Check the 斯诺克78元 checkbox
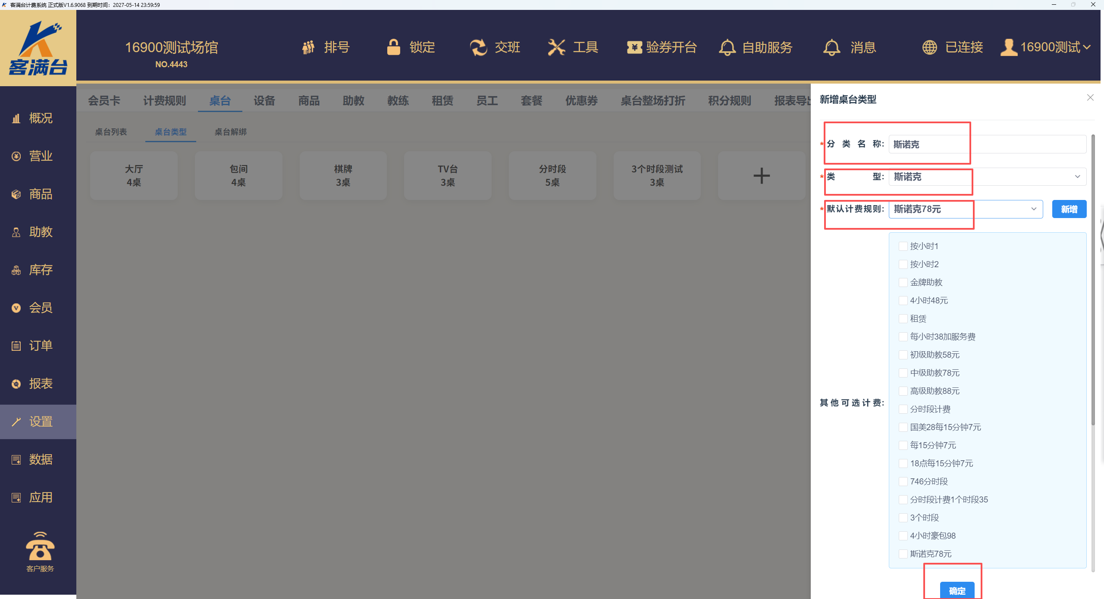This screenshot has height=599, width=1104. (x=903, y=554)
